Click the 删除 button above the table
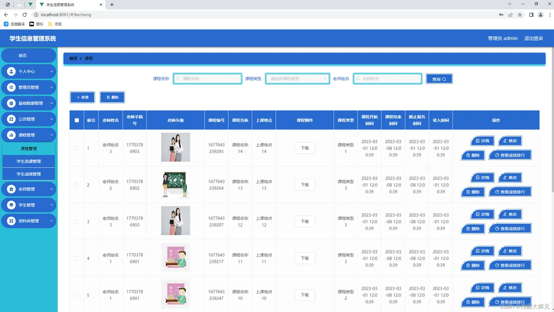This screenshot has height=312, width=554. [112, 97]
